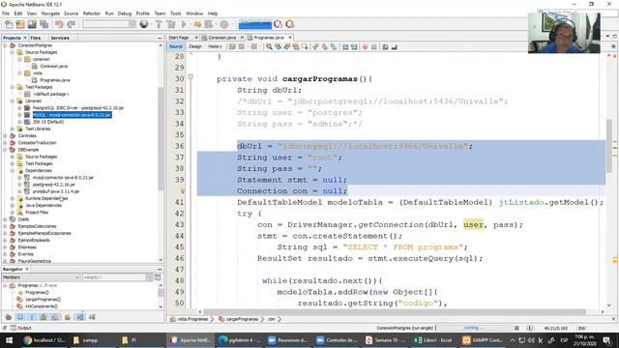
Task: Click cargarProgramas in the breadcrumb bar
Action: click(x=242, y=319)
